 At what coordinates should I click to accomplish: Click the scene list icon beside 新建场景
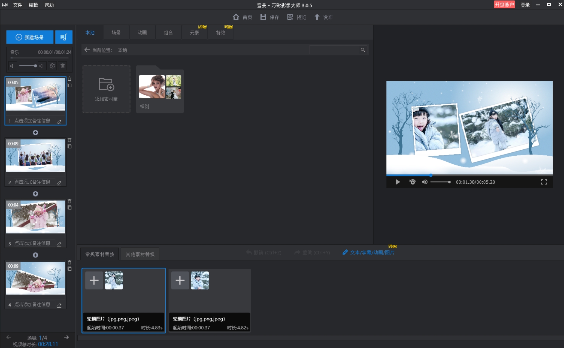click(x=64, y=37)
